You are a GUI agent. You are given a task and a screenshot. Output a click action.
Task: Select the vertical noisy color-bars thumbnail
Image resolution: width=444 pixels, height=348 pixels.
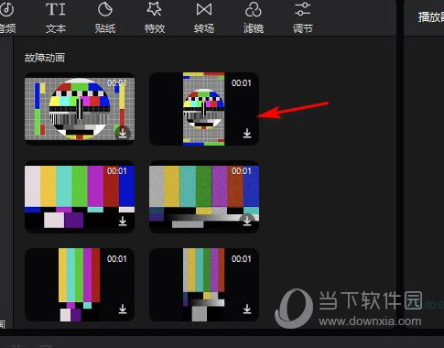[204, 285]
